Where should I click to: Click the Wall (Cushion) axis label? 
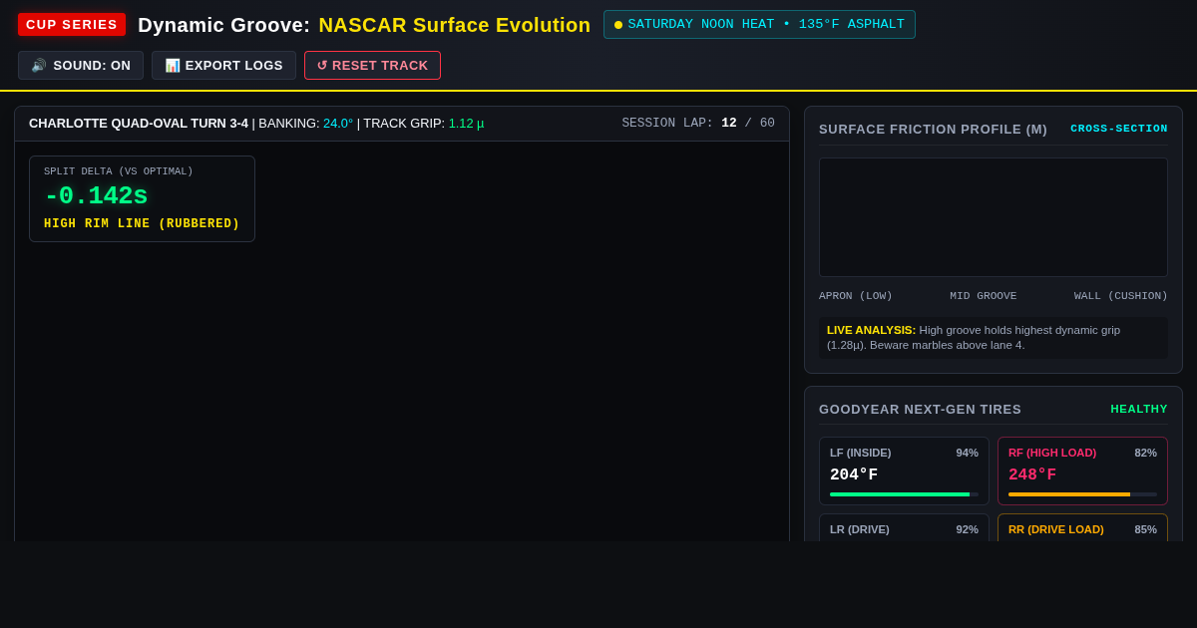click(x=1121, y=296)
